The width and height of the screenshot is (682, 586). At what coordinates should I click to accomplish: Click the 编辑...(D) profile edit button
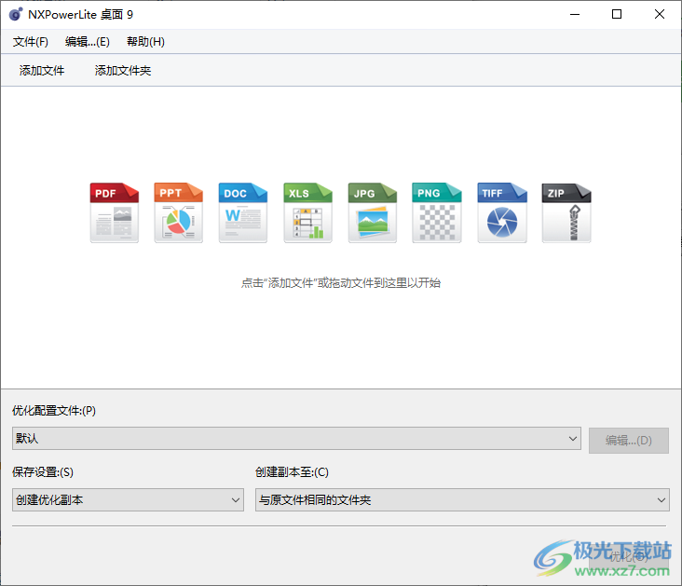[629, 441]
